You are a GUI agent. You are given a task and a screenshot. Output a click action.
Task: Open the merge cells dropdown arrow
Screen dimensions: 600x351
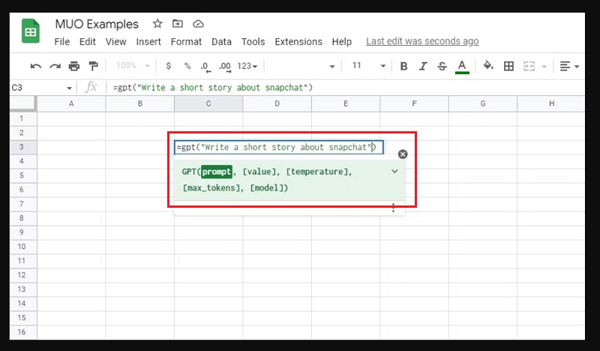click(544, 67)
